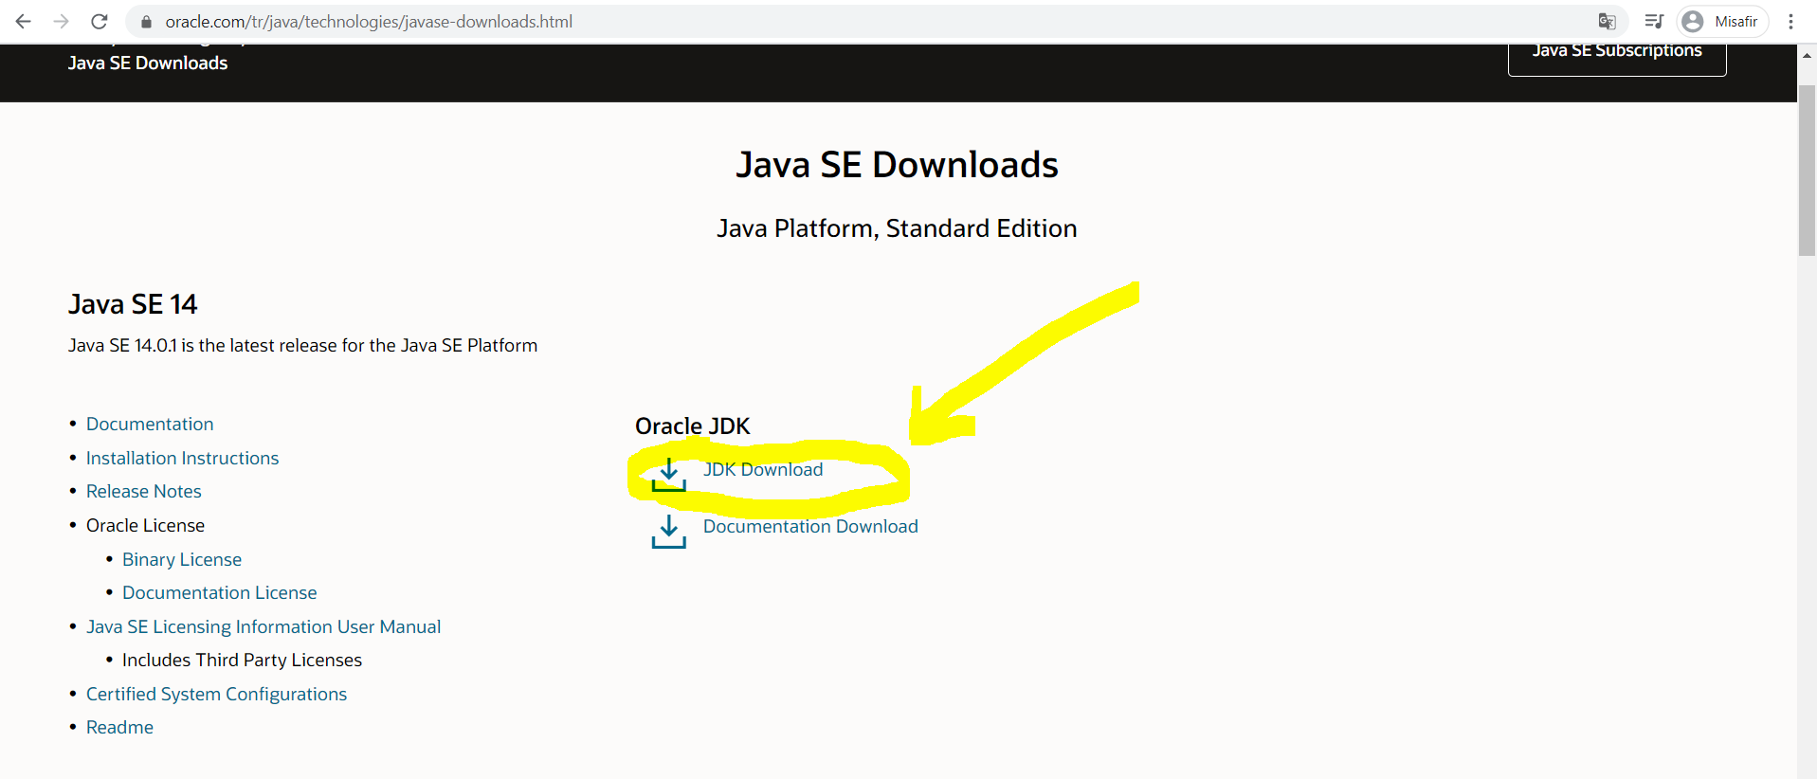Click the Oracle JDK heading

click(x=693, y=426)
